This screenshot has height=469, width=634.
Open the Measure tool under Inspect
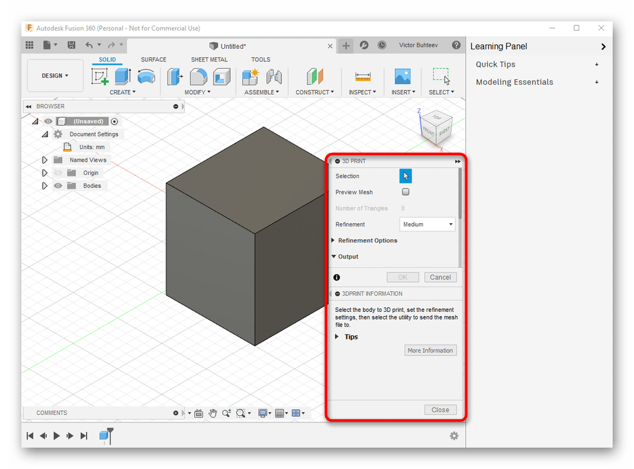[x=363, y=76]
